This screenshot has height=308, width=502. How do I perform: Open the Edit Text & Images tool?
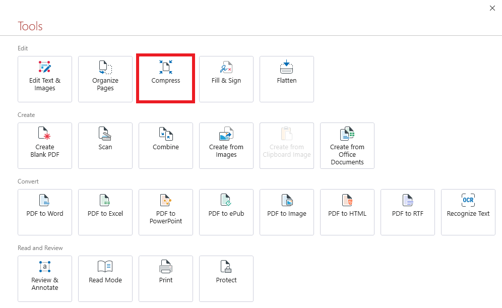coord(45,79)
